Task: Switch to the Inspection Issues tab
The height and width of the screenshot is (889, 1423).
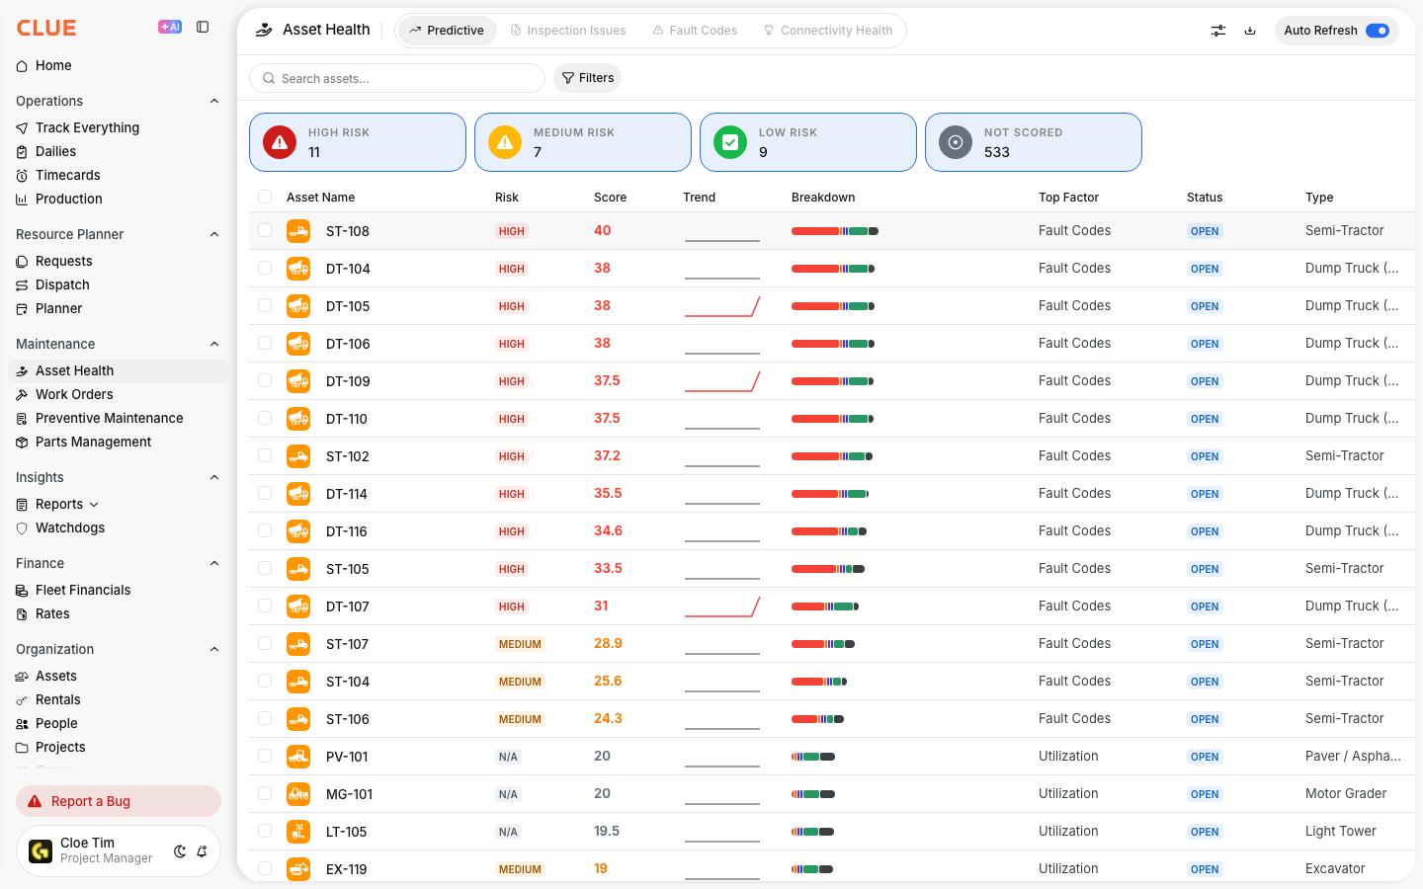Action: (x=568, y=31)
